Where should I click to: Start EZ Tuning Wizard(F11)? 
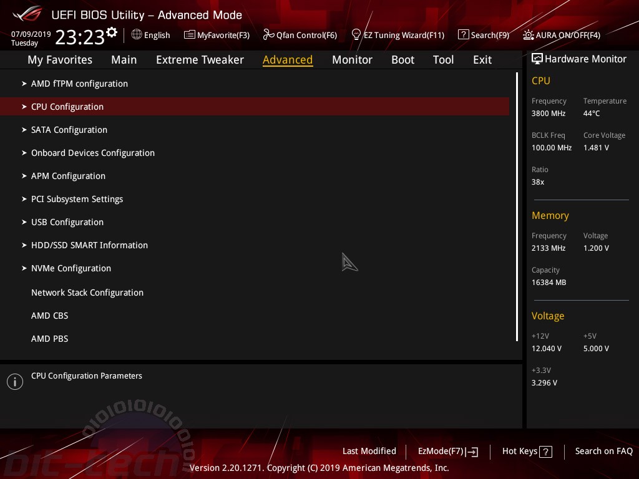click(x=404, y=35)
